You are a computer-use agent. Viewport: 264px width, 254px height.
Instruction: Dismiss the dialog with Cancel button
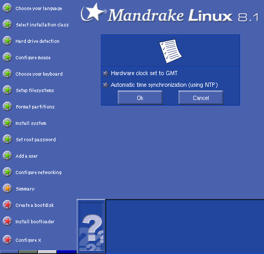pyautogui.click(x=201, y=98)
